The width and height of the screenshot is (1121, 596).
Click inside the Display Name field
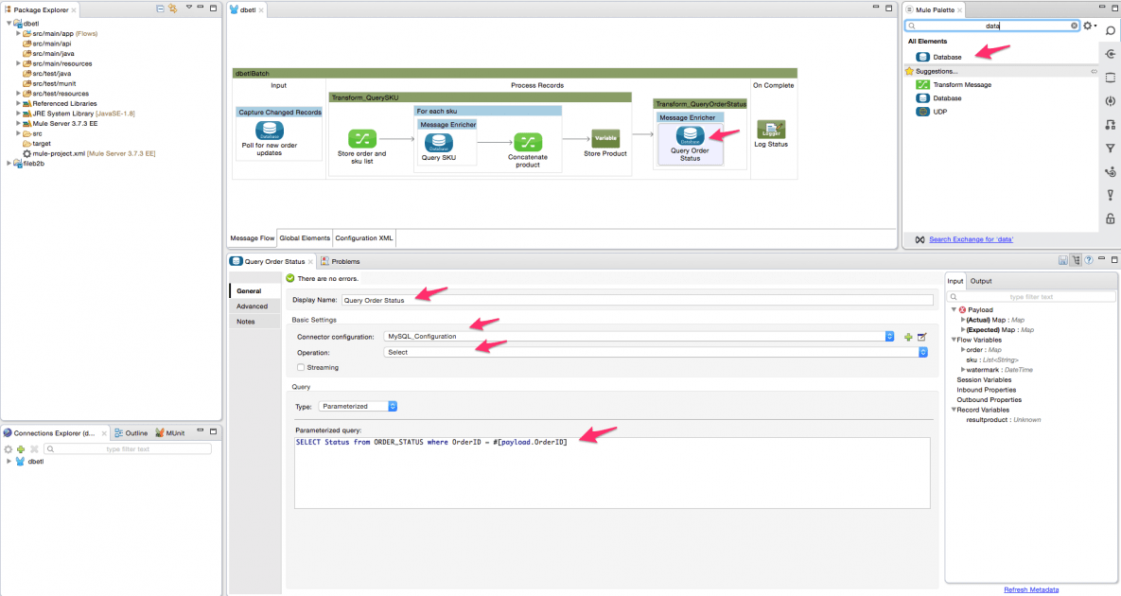[x=568, y=299]
